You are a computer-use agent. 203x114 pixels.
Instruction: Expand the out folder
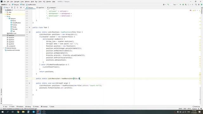5,14
